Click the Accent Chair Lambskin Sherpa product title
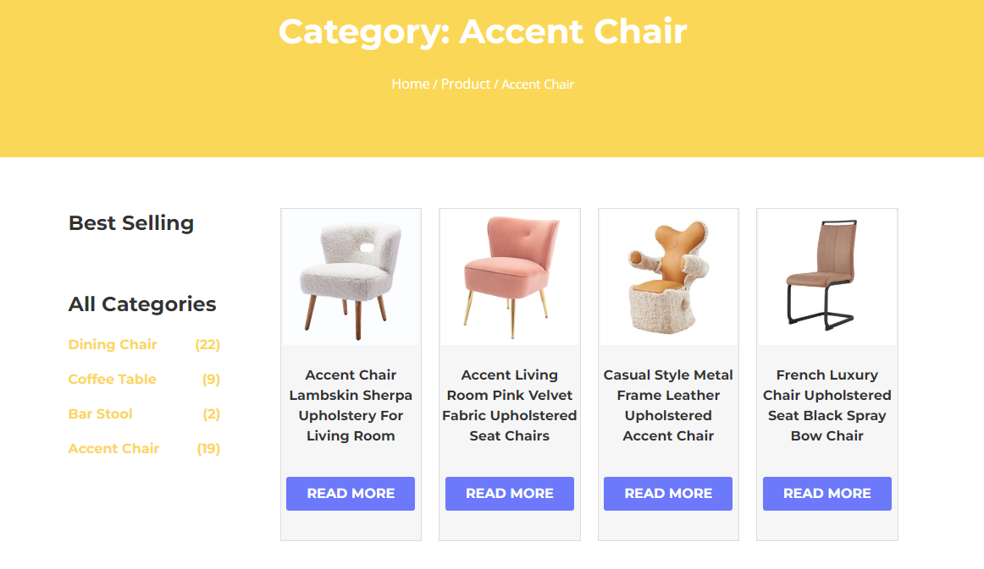This screenshot has height=569, width=984. [x=350, y=405]
